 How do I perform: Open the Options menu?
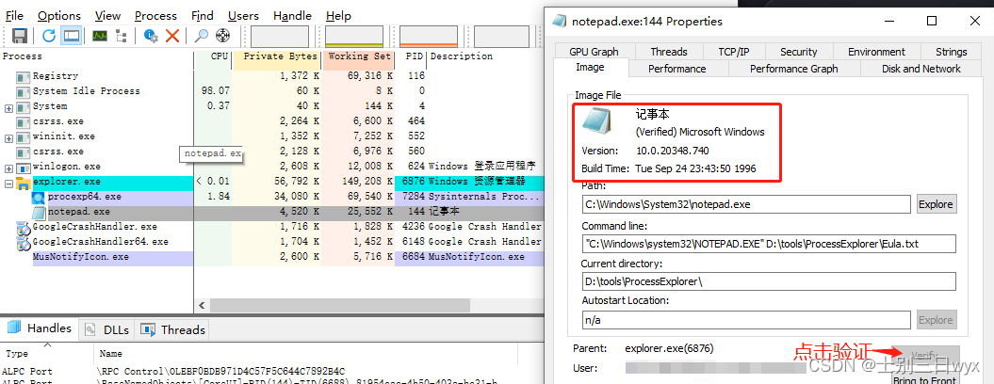coord(59,16)
